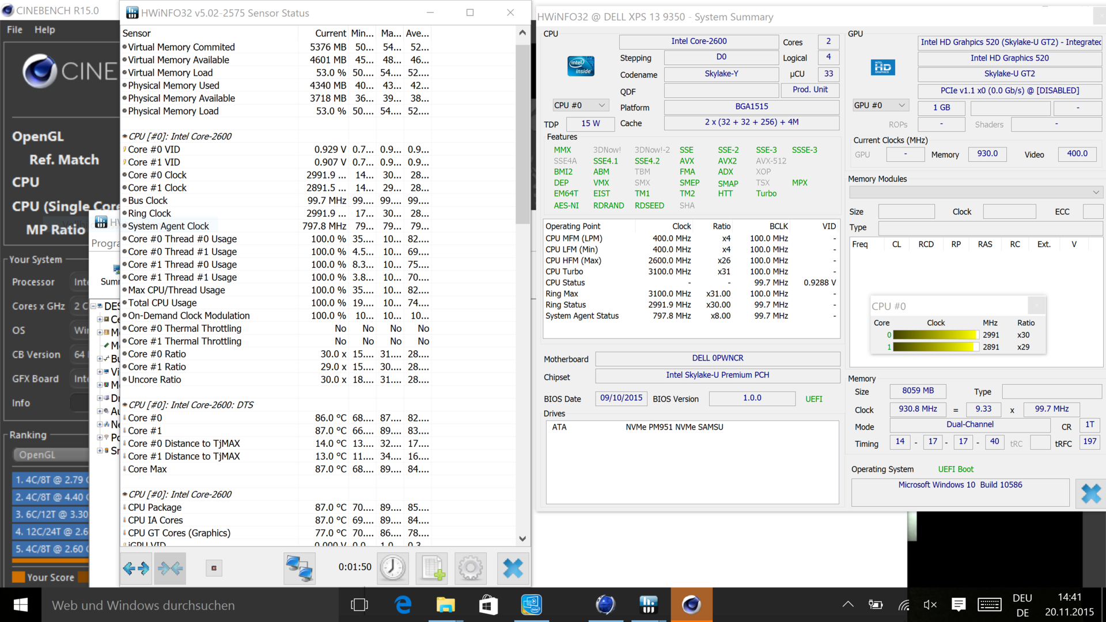Click the clock reset icon next to 0:01:50
This screenshot has width=1106, height=622.
(x=393, y=568)
